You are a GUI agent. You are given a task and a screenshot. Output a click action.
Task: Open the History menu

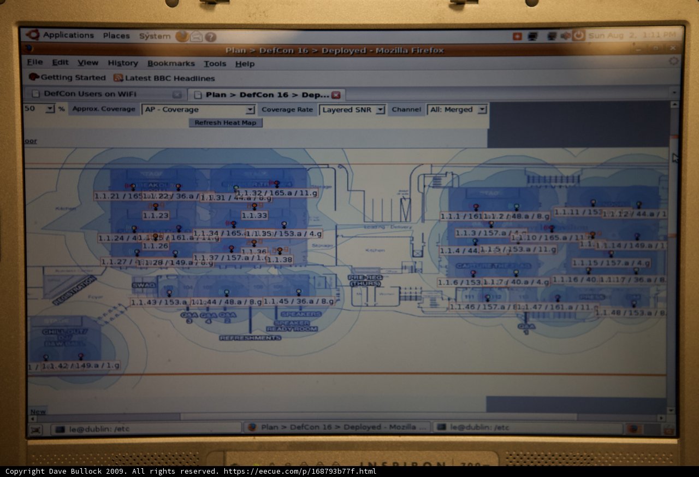(x=123, y=63)
